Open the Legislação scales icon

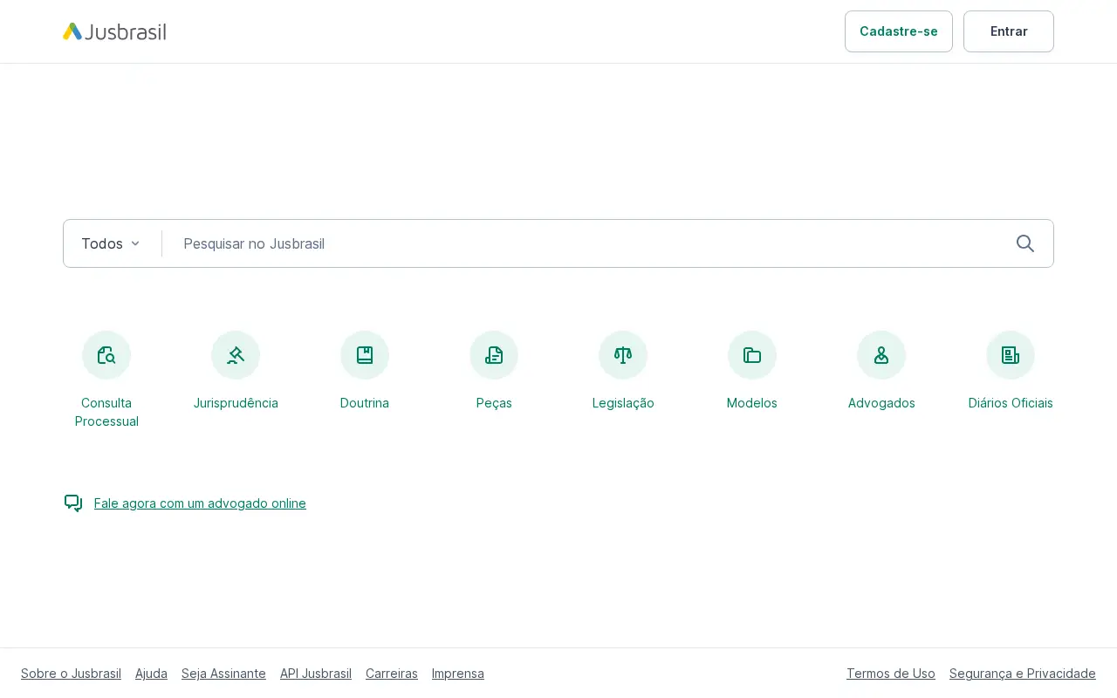[623, 355]
